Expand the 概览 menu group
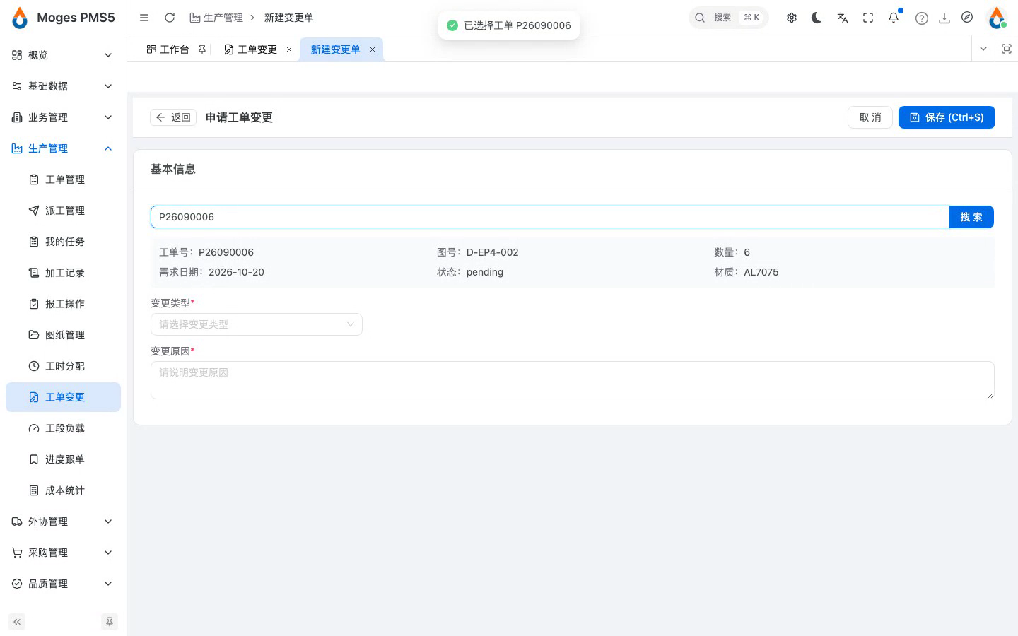1018x636 pixels. click(x=63, y=55)
